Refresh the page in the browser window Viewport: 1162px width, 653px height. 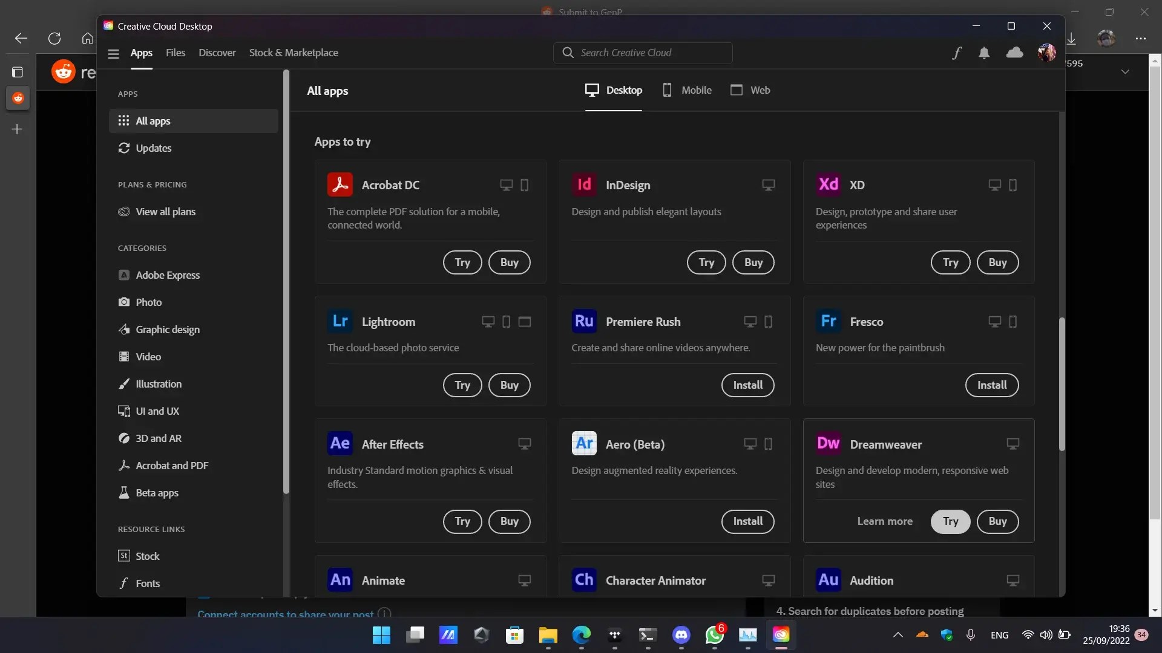(54, 39)
